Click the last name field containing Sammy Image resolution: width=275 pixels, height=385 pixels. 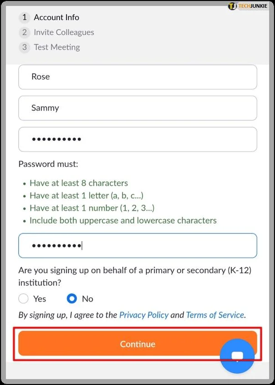click(138, 108)
